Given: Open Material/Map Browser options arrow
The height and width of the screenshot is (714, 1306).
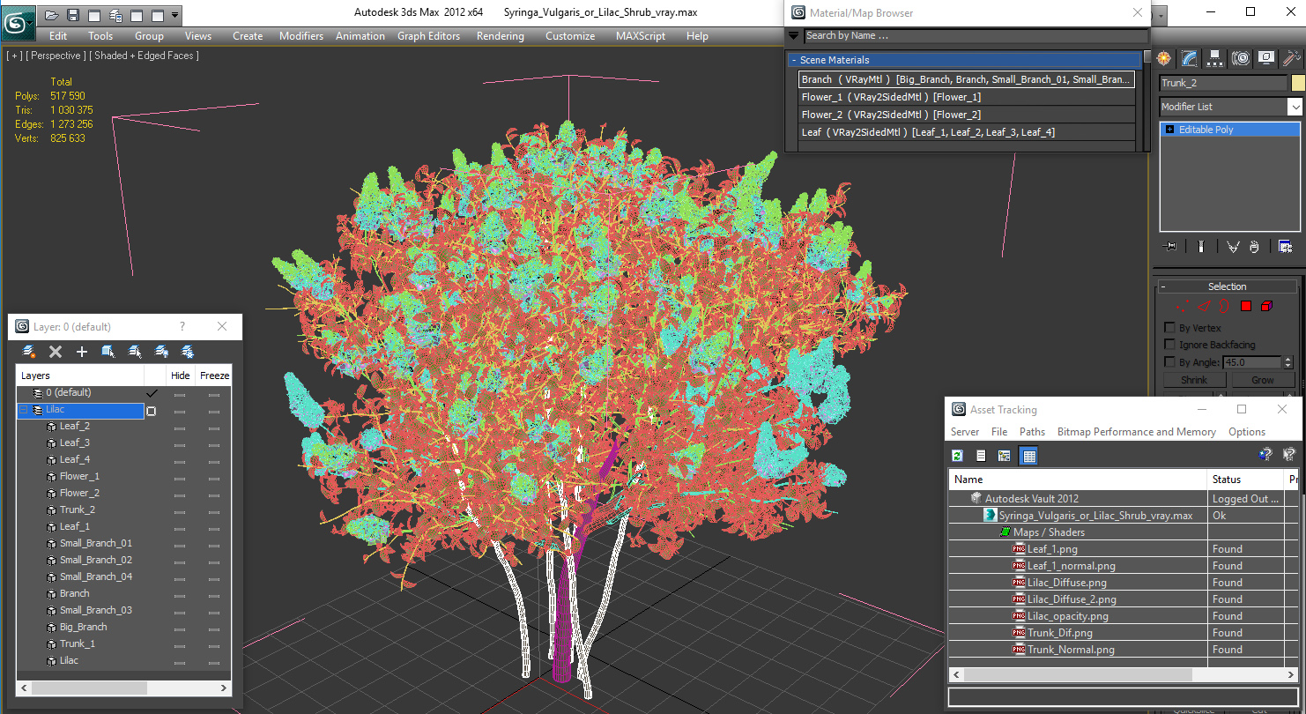Looking at the screenshot, I should (794, 36).
